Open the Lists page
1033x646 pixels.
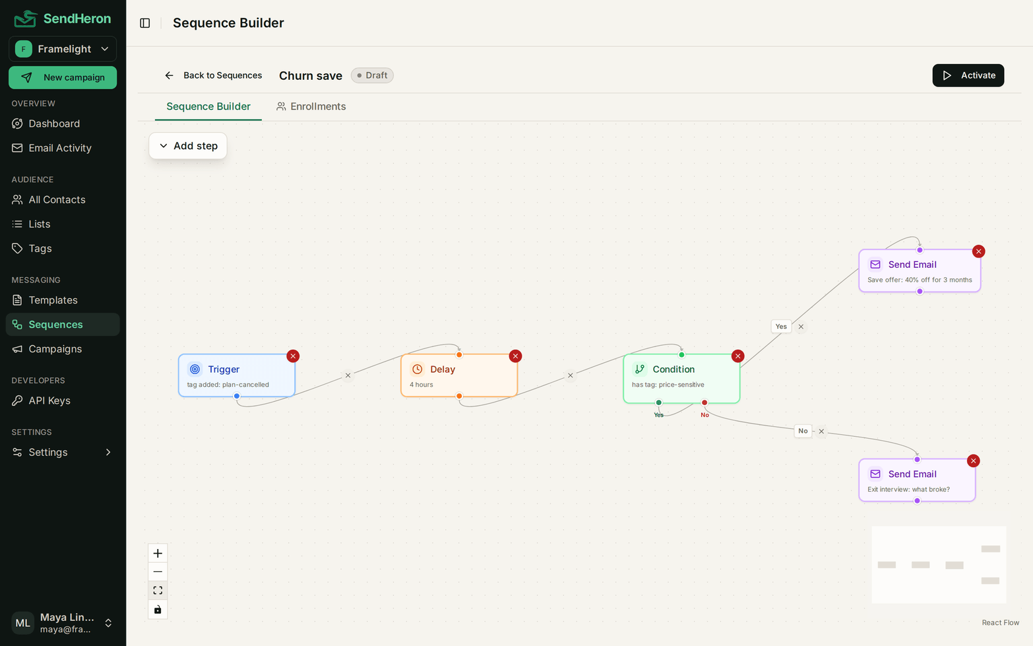[63, 224]
